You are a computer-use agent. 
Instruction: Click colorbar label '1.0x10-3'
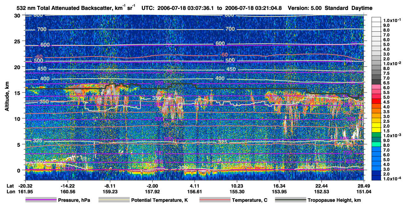pos(393,135)
